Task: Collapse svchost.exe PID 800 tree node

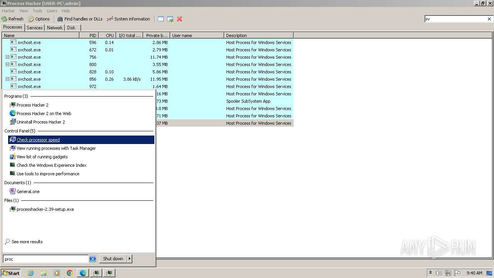Action: point(7,64)
